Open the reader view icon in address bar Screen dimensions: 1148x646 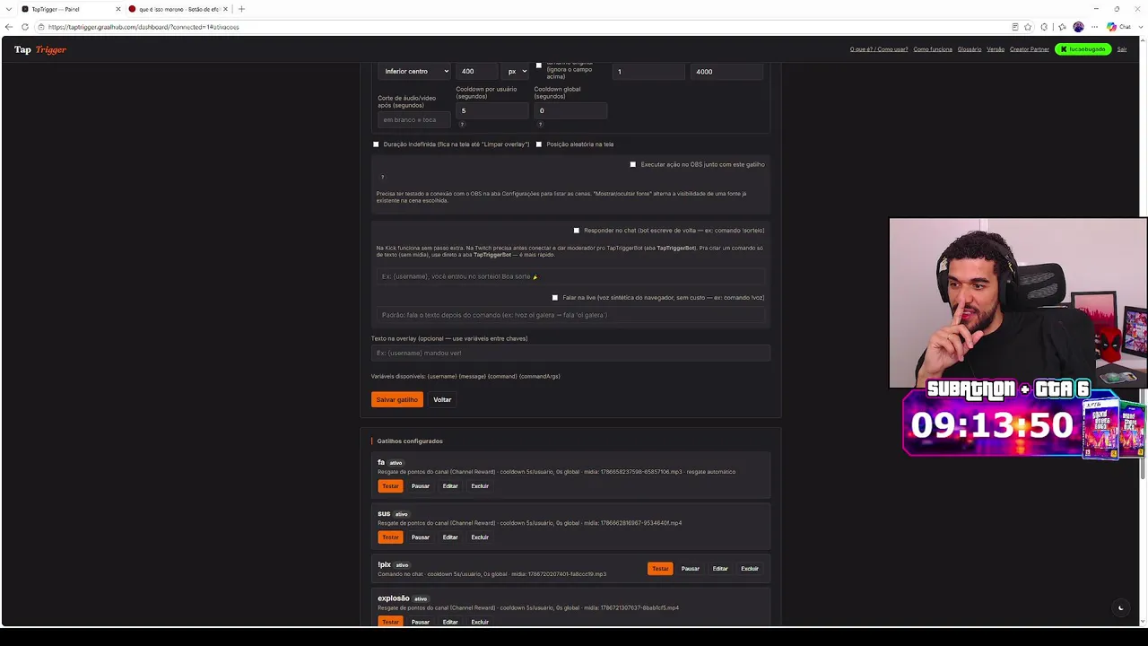click(1014, 27)
